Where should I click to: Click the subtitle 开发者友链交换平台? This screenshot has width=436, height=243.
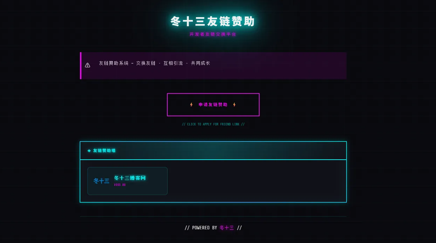[x=213, y=34]
